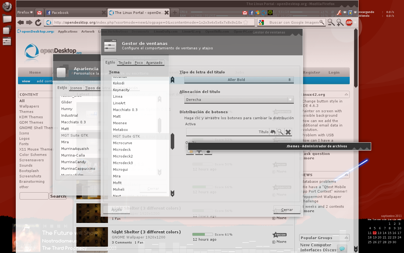
Task: Open the settings sliders icon in dock
Action: tap(7, 41)
